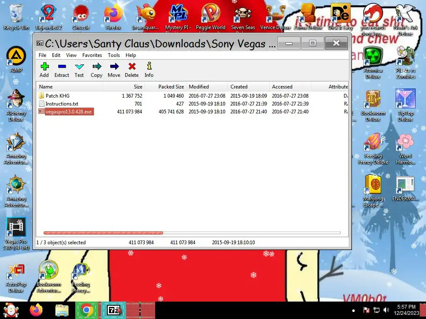The width and height of the screenshot is (426, 319).
Task: Open File Explorer from the taskbar
Action: [62, 310]
